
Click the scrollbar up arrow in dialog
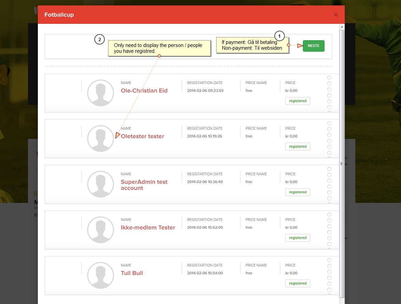pyautogui.click(x=342, y=27)
